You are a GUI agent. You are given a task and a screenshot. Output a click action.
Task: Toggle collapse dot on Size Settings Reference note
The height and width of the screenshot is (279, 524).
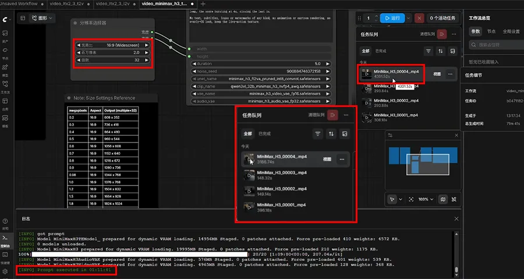coord(69,98)
